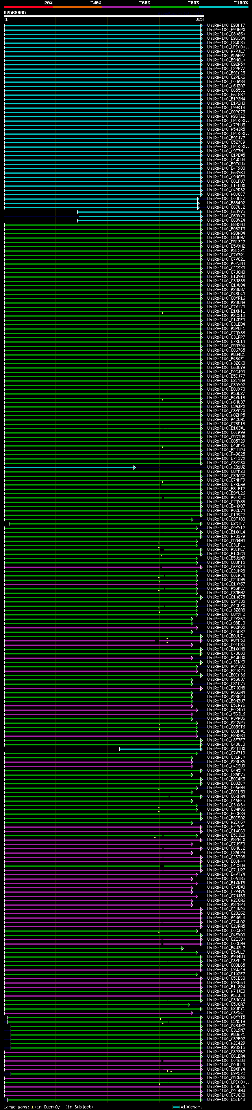Click the label UniRef100_A6MZA7
This screenshot has height=1110, width=252.
pyautogui.click(x=226, y=86)
